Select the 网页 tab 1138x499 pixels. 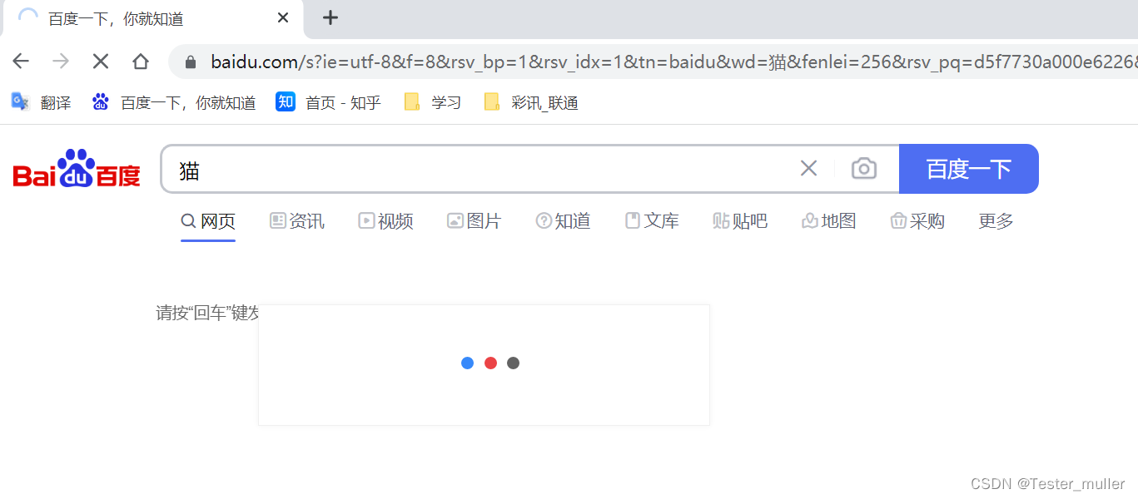click(208, 221)
